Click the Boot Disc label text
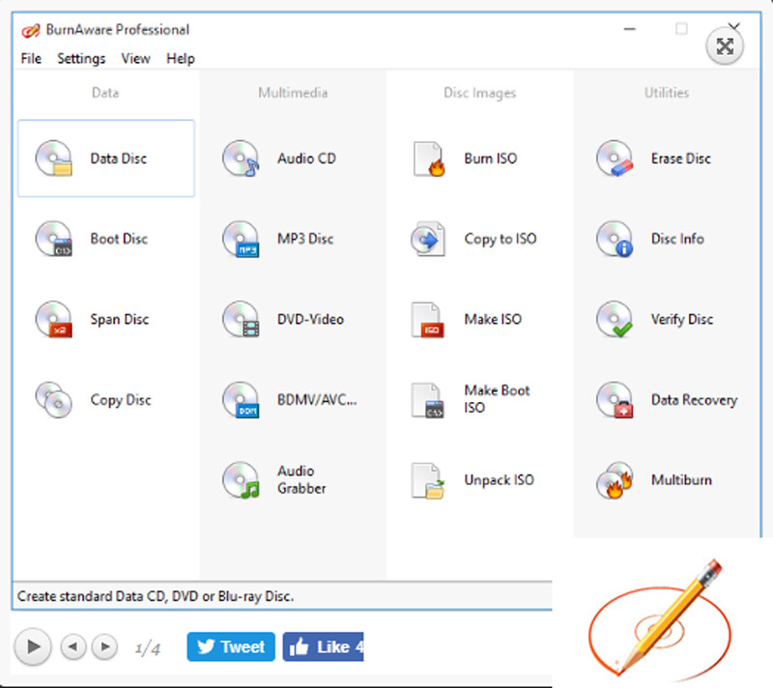The width and height of the screenshot is (773, 688). (x=119, y=239)
